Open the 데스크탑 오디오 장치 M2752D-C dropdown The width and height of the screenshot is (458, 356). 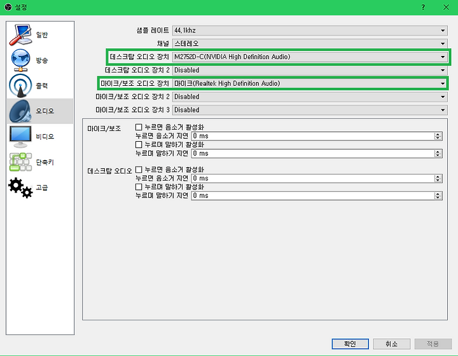click(x=310, y=57)
